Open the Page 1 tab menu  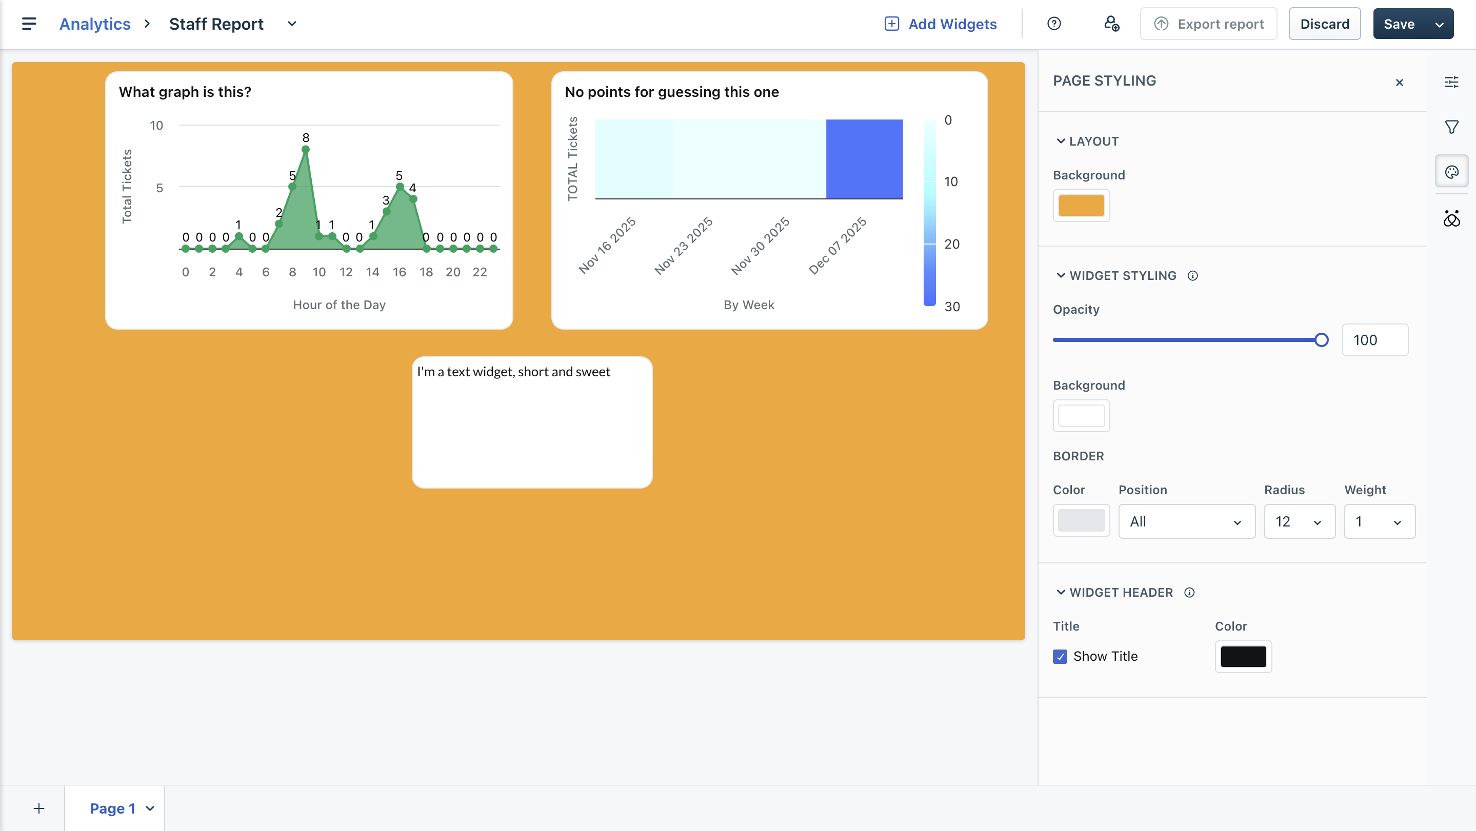(x=150, y=808)
